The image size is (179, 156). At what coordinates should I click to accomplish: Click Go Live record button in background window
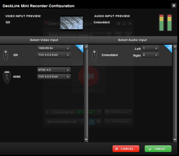(88, 76)
